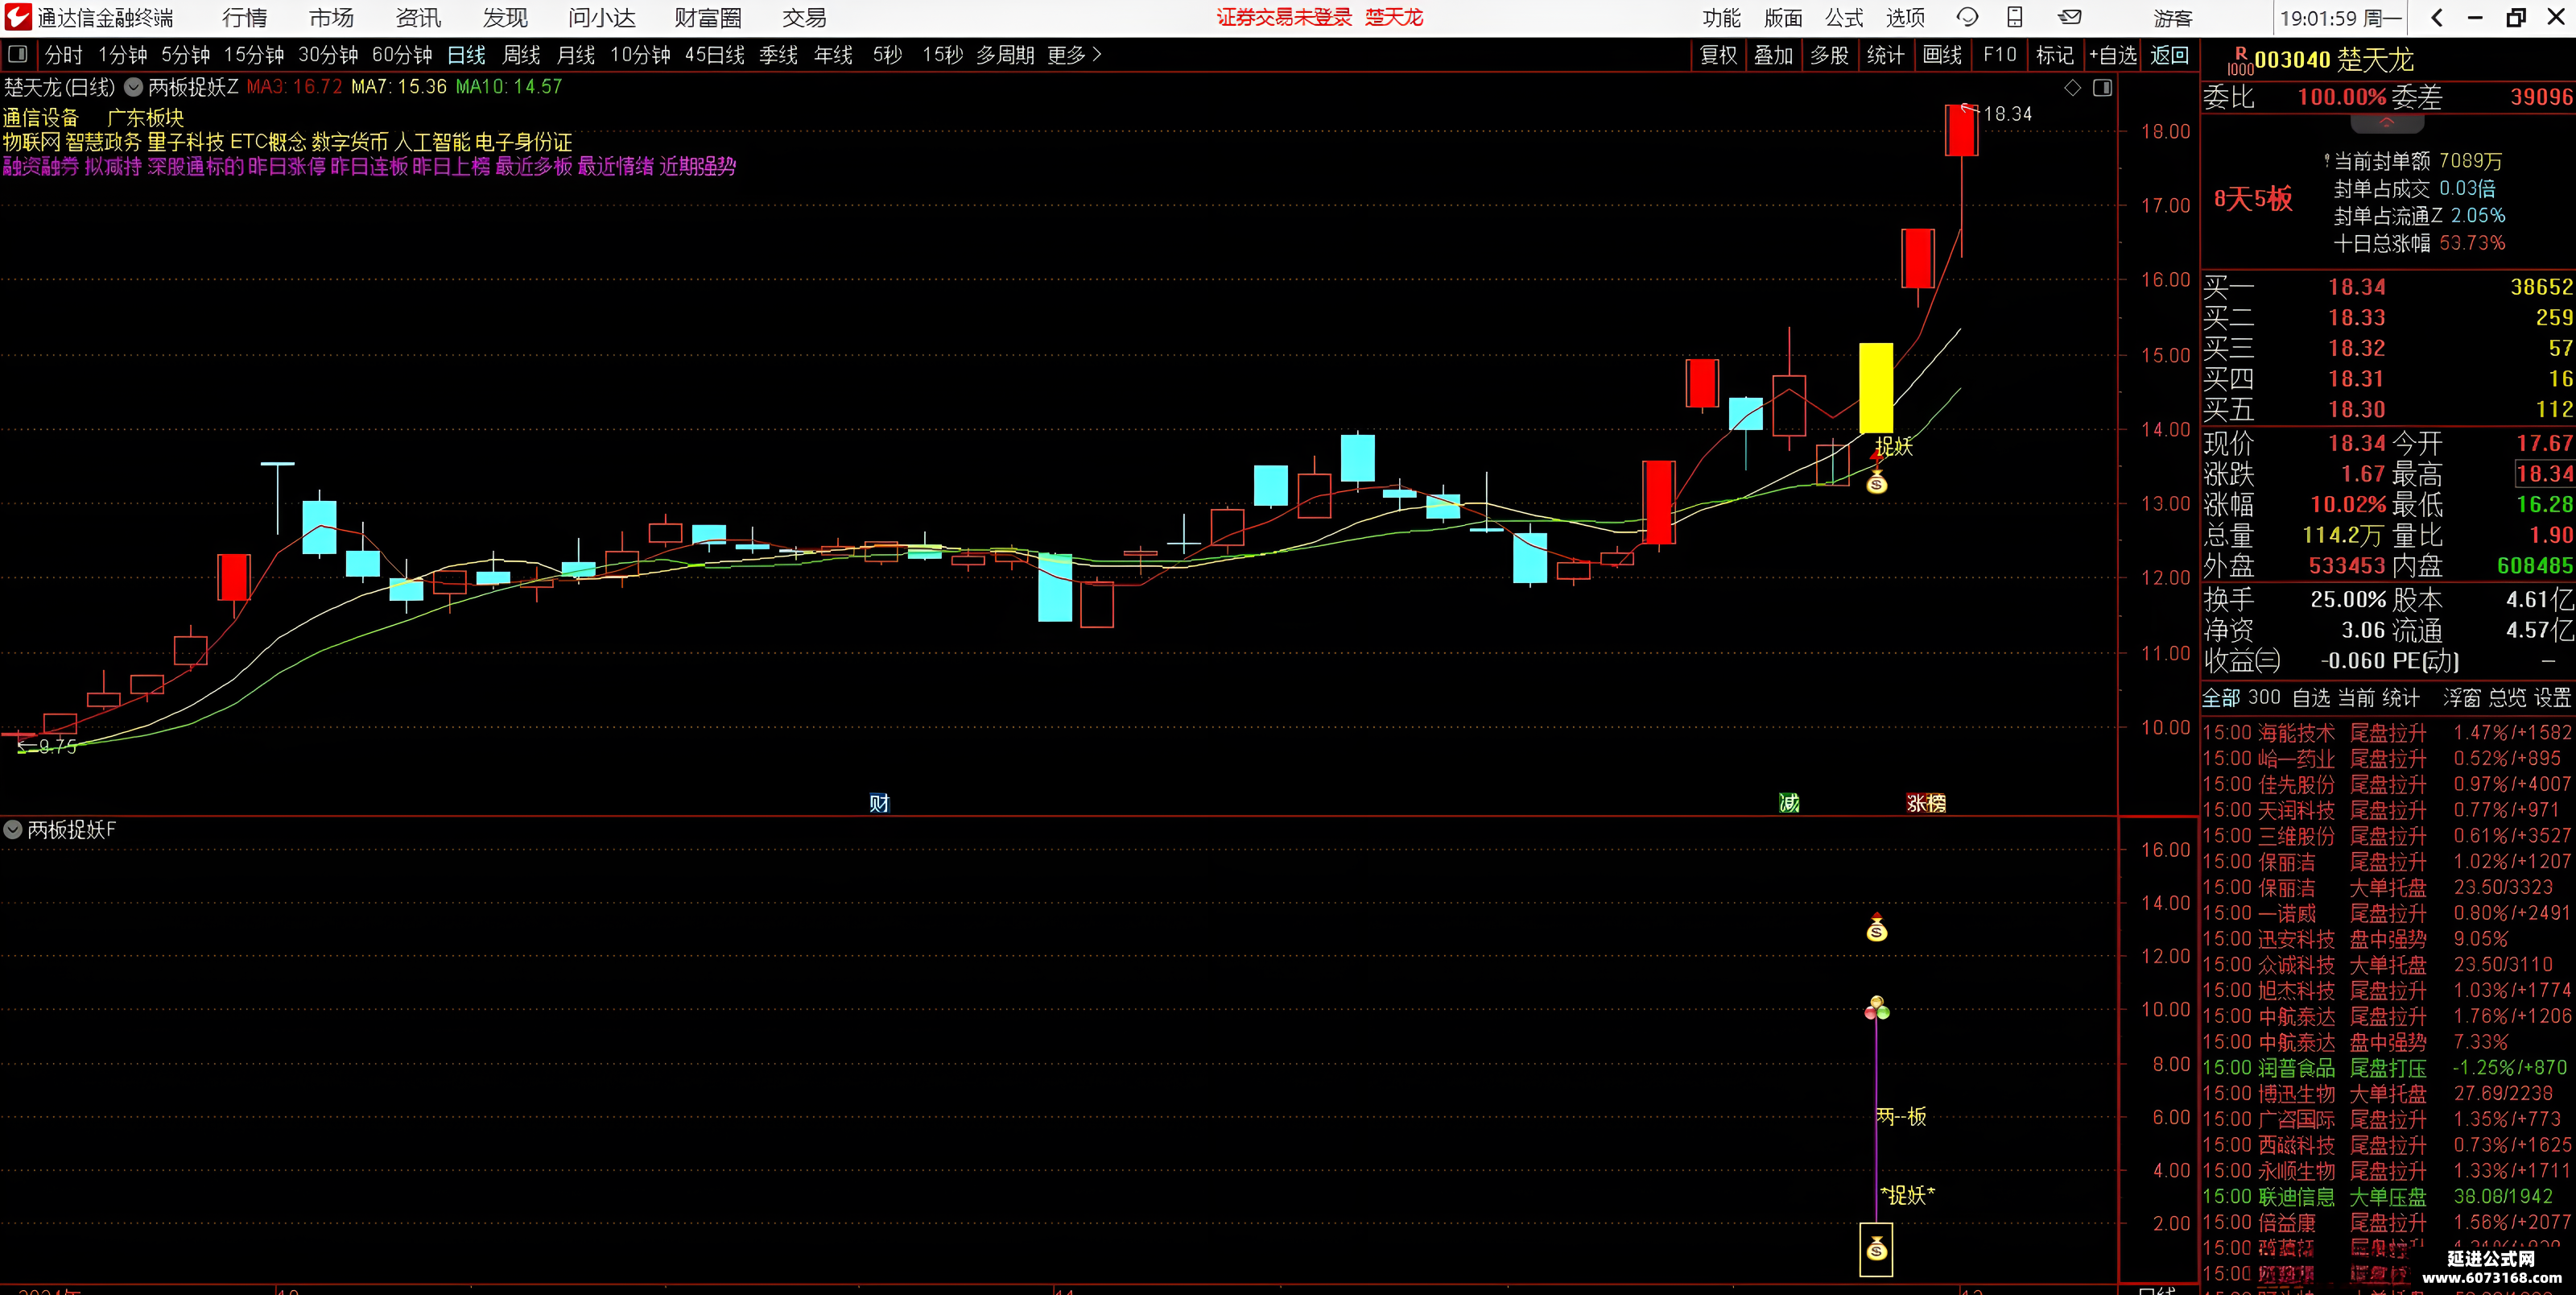
Task: Click the yellow candlestick on the chart
Action: [1876, 388]
